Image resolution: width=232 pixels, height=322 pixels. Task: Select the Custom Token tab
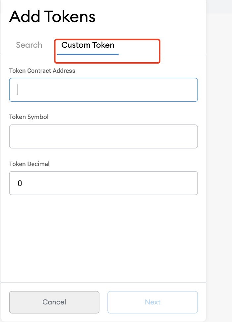coord(88,45)
